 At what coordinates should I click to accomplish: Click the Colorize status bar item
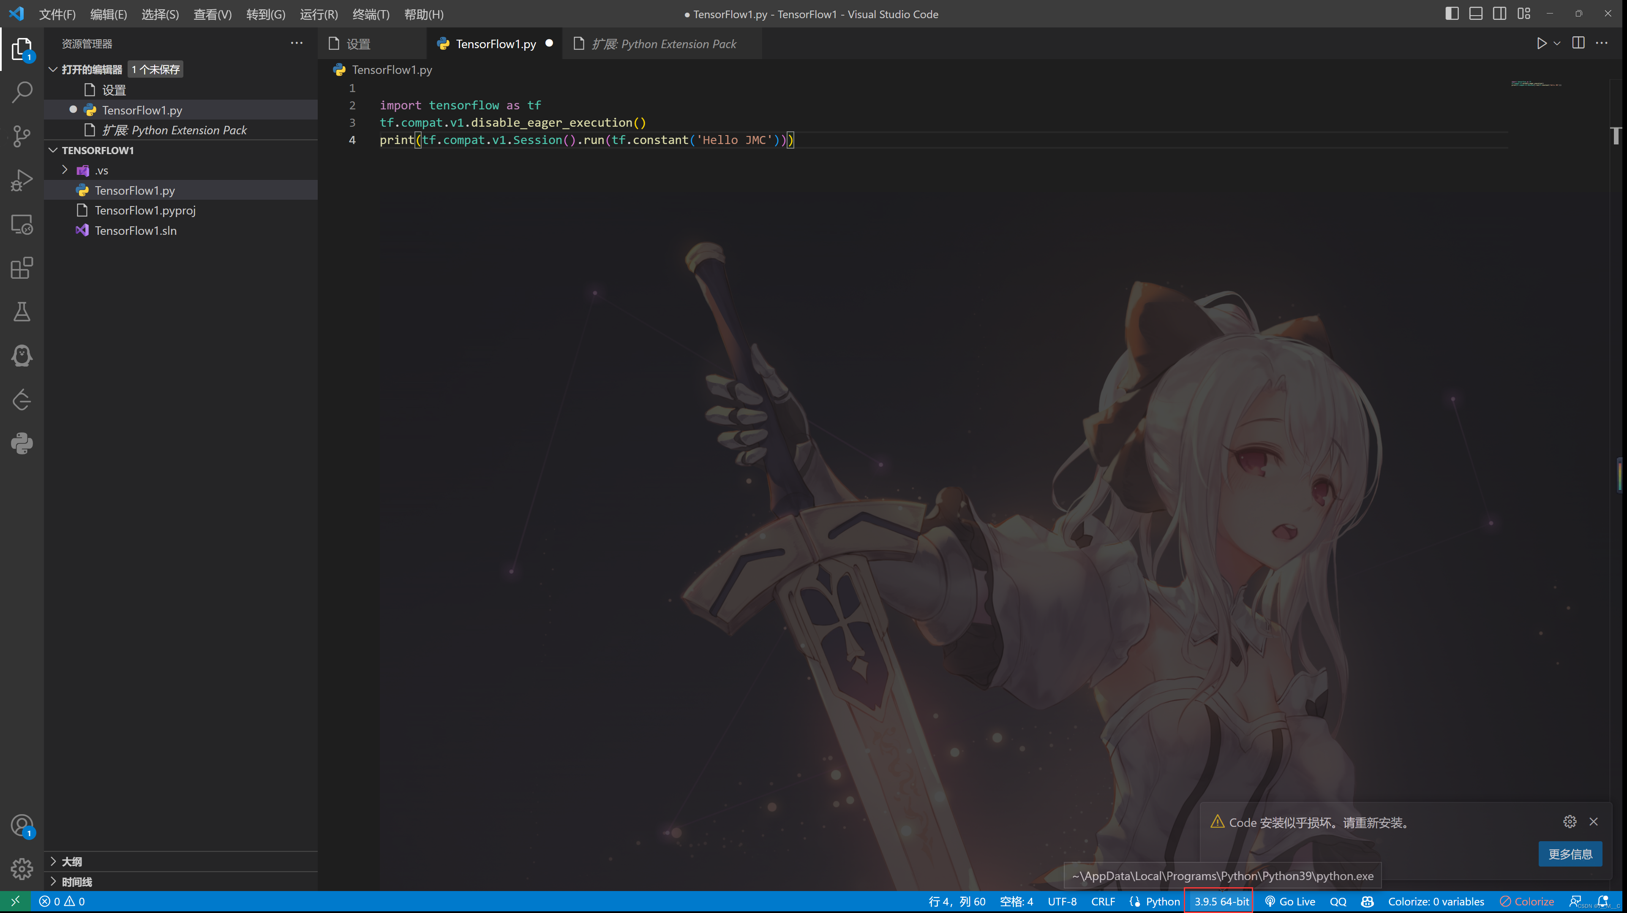1527,901
